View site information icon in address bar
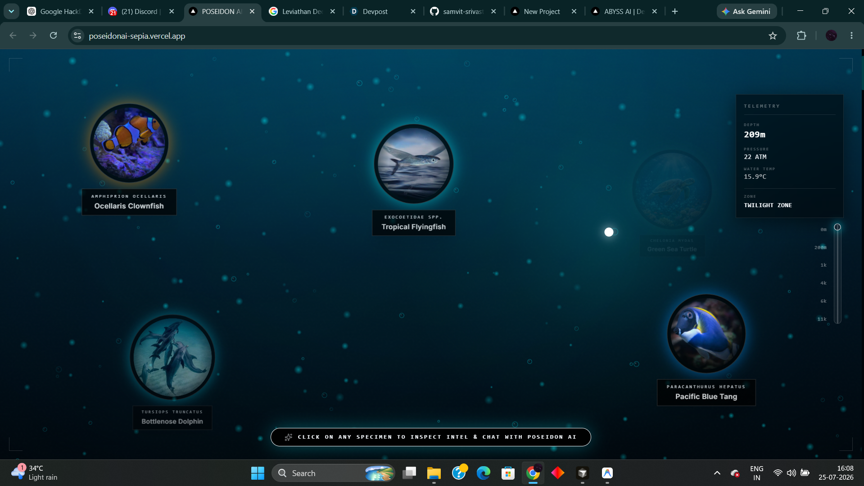This screenshot has height=486, width=864. (77, 36)
